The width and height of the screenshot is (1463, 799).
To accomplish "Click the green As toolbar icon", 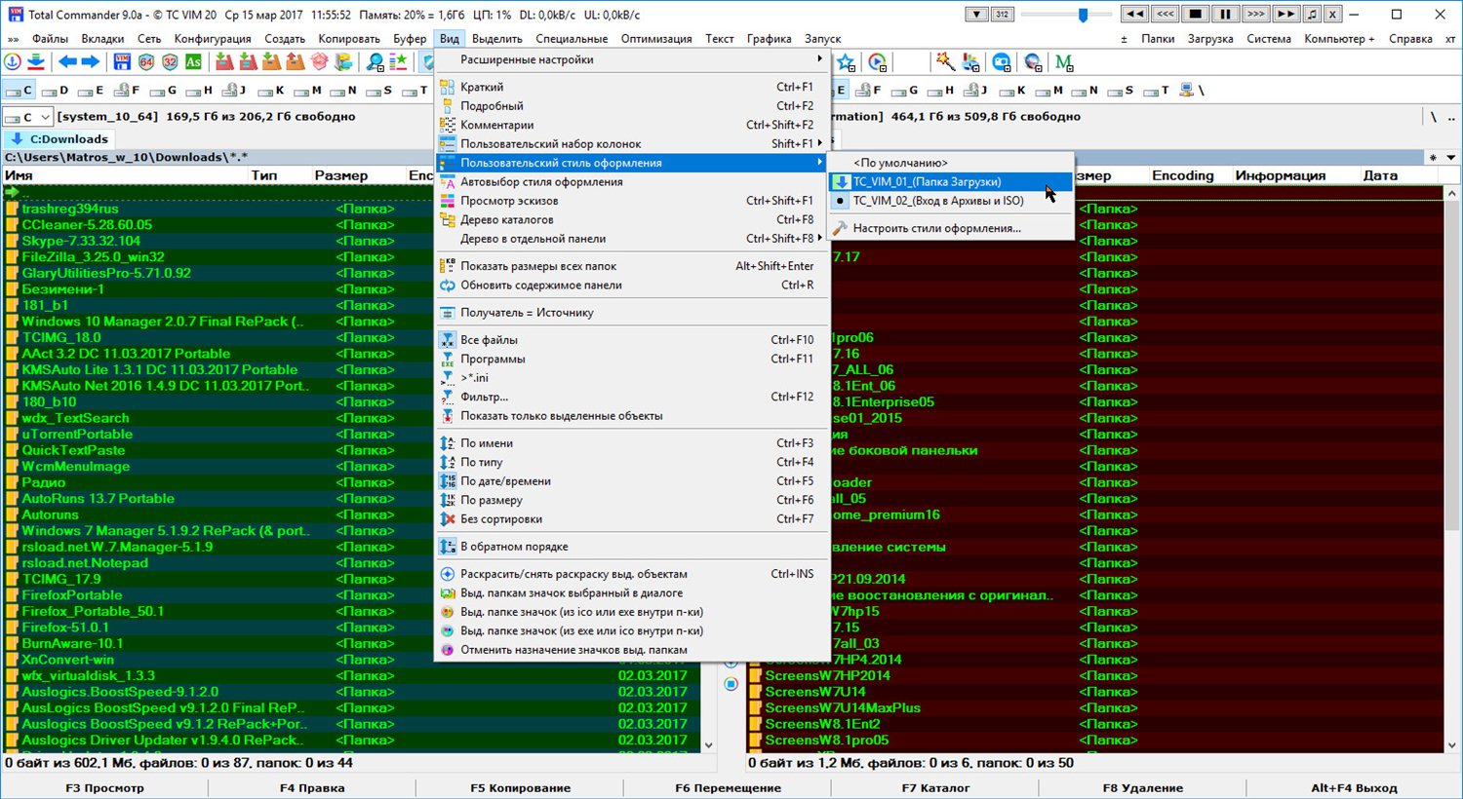I will point(193,61).
